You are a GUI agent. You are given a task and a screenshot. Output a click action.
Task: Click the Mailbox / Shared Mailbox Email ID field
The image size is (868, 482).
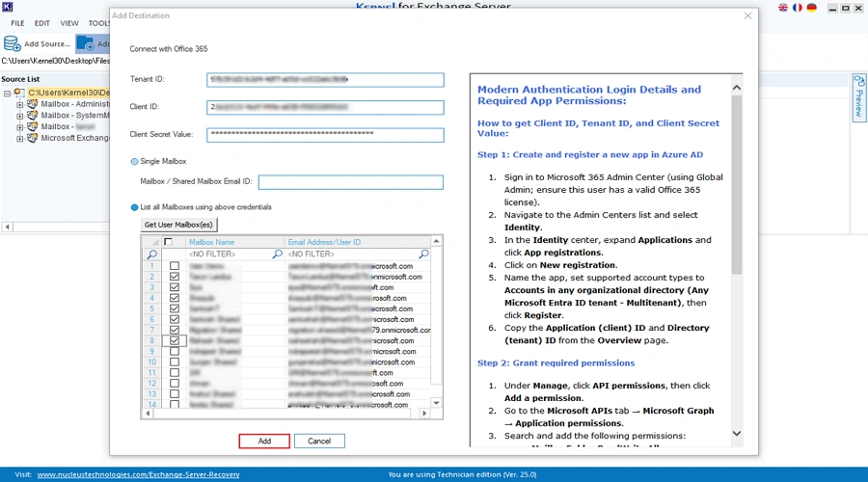coord(351,182)
